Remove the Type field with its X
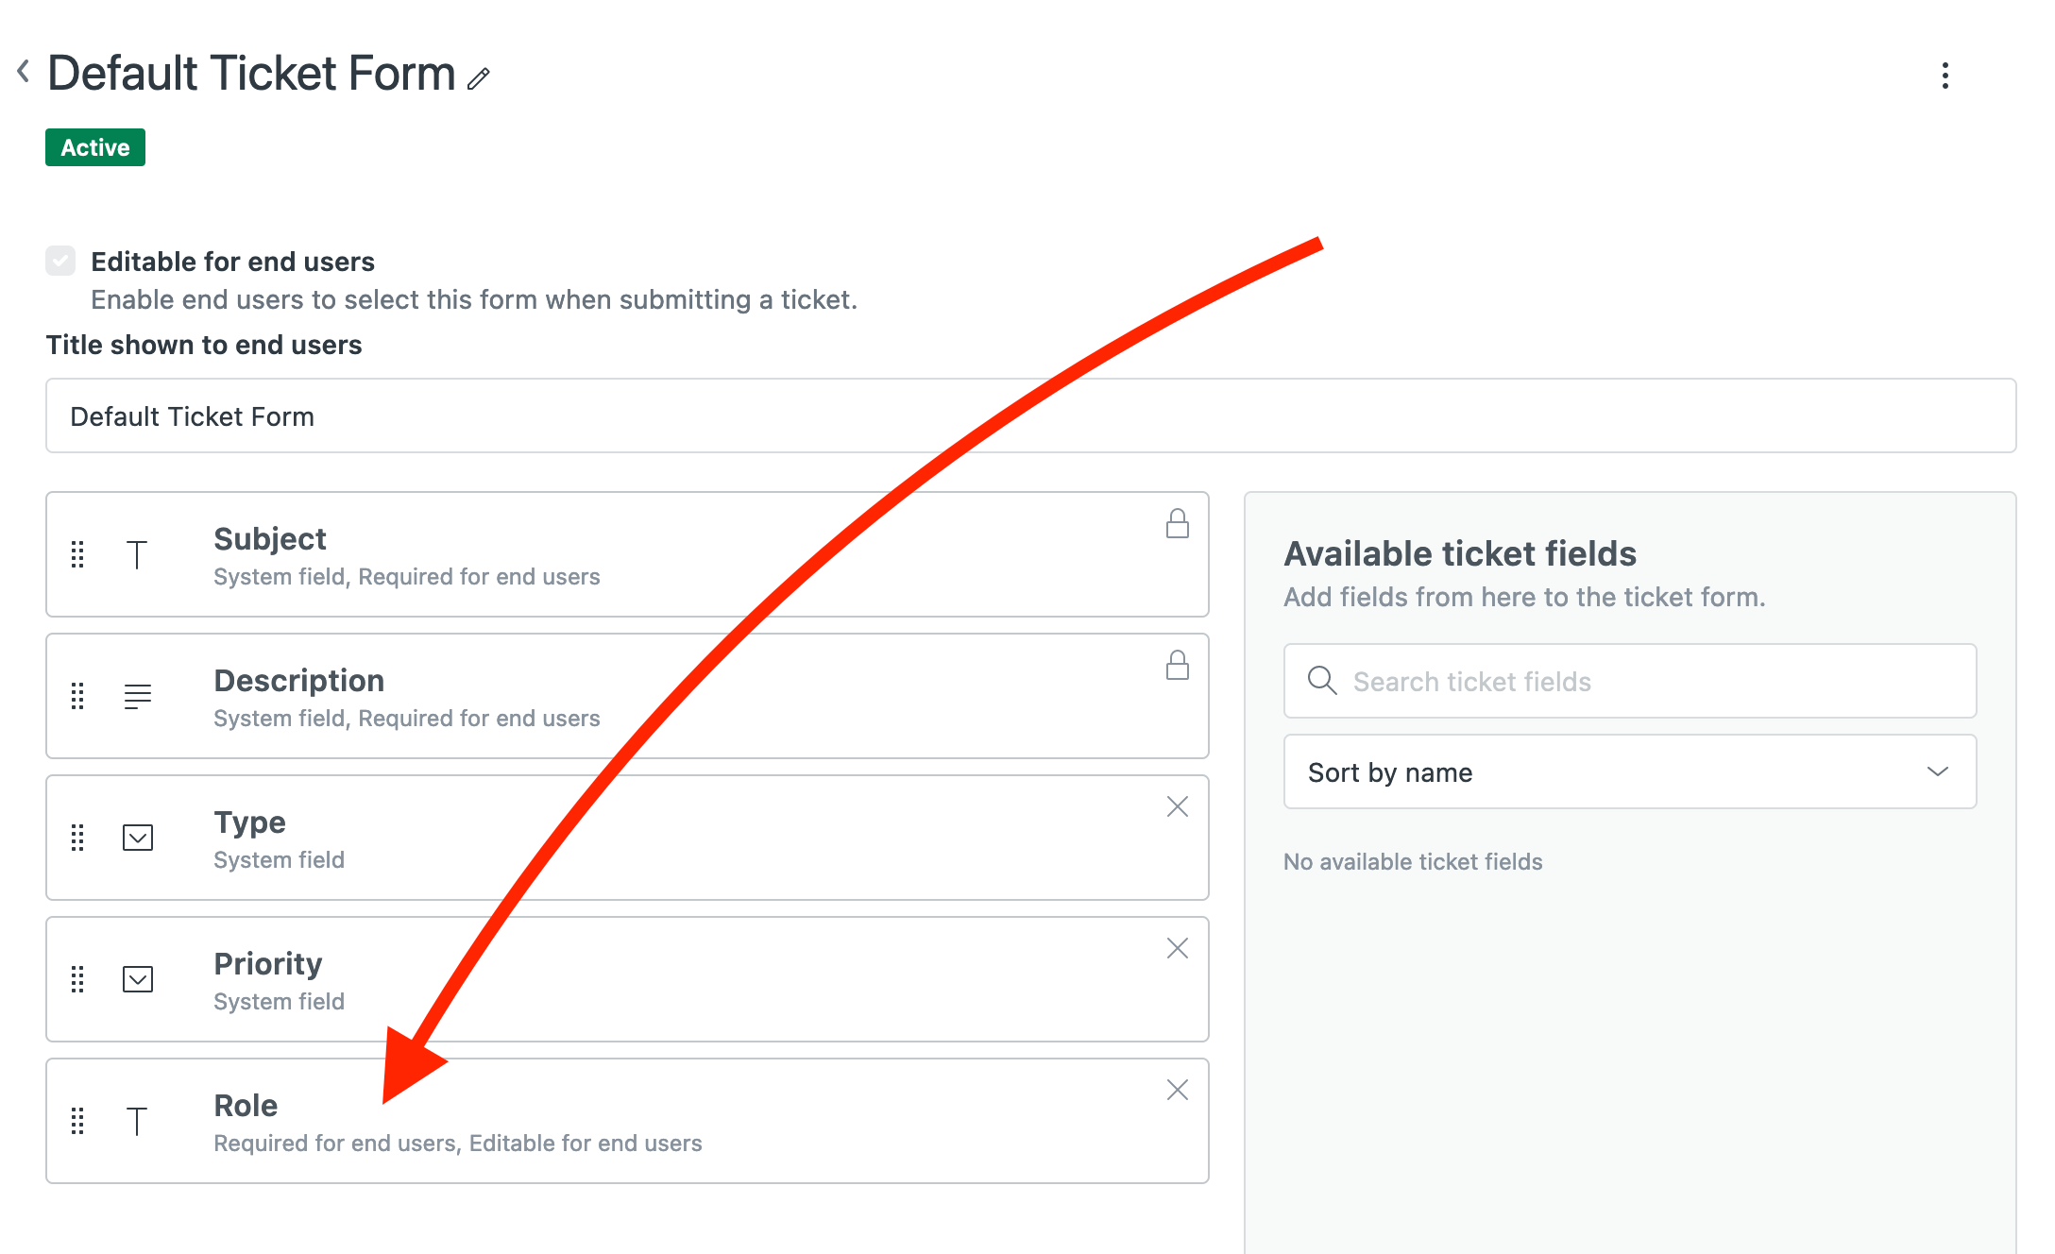 point(1178,807)
